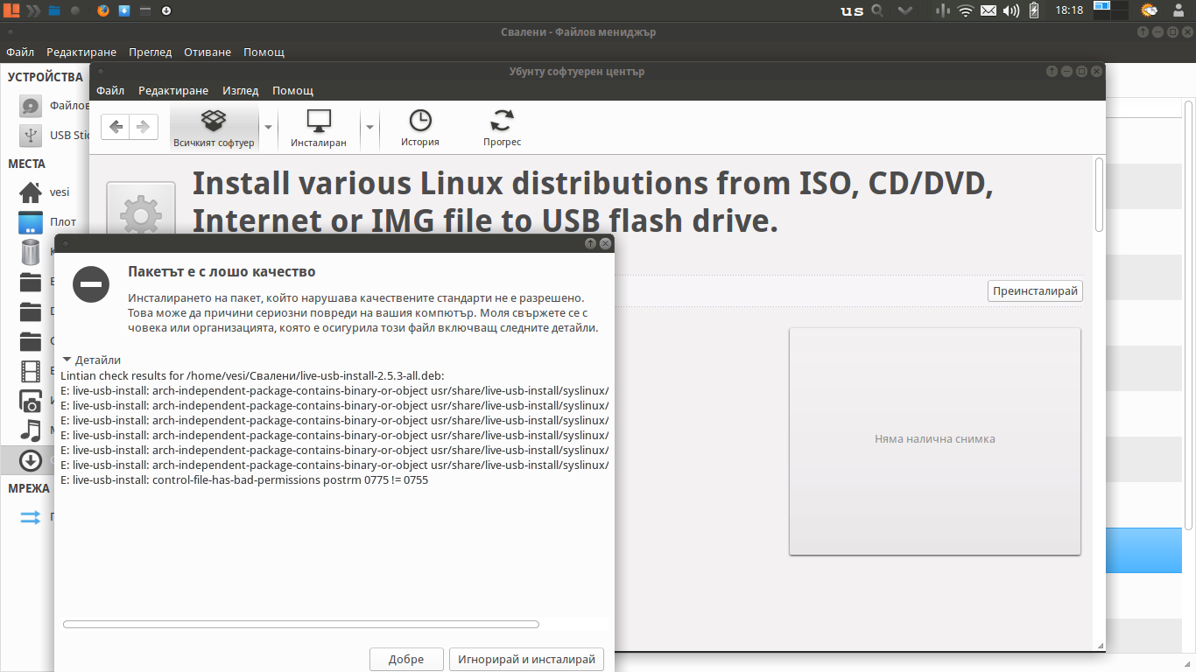
Task: Click the network arrows icon under Мрежа
Action: tap(31, 517)
